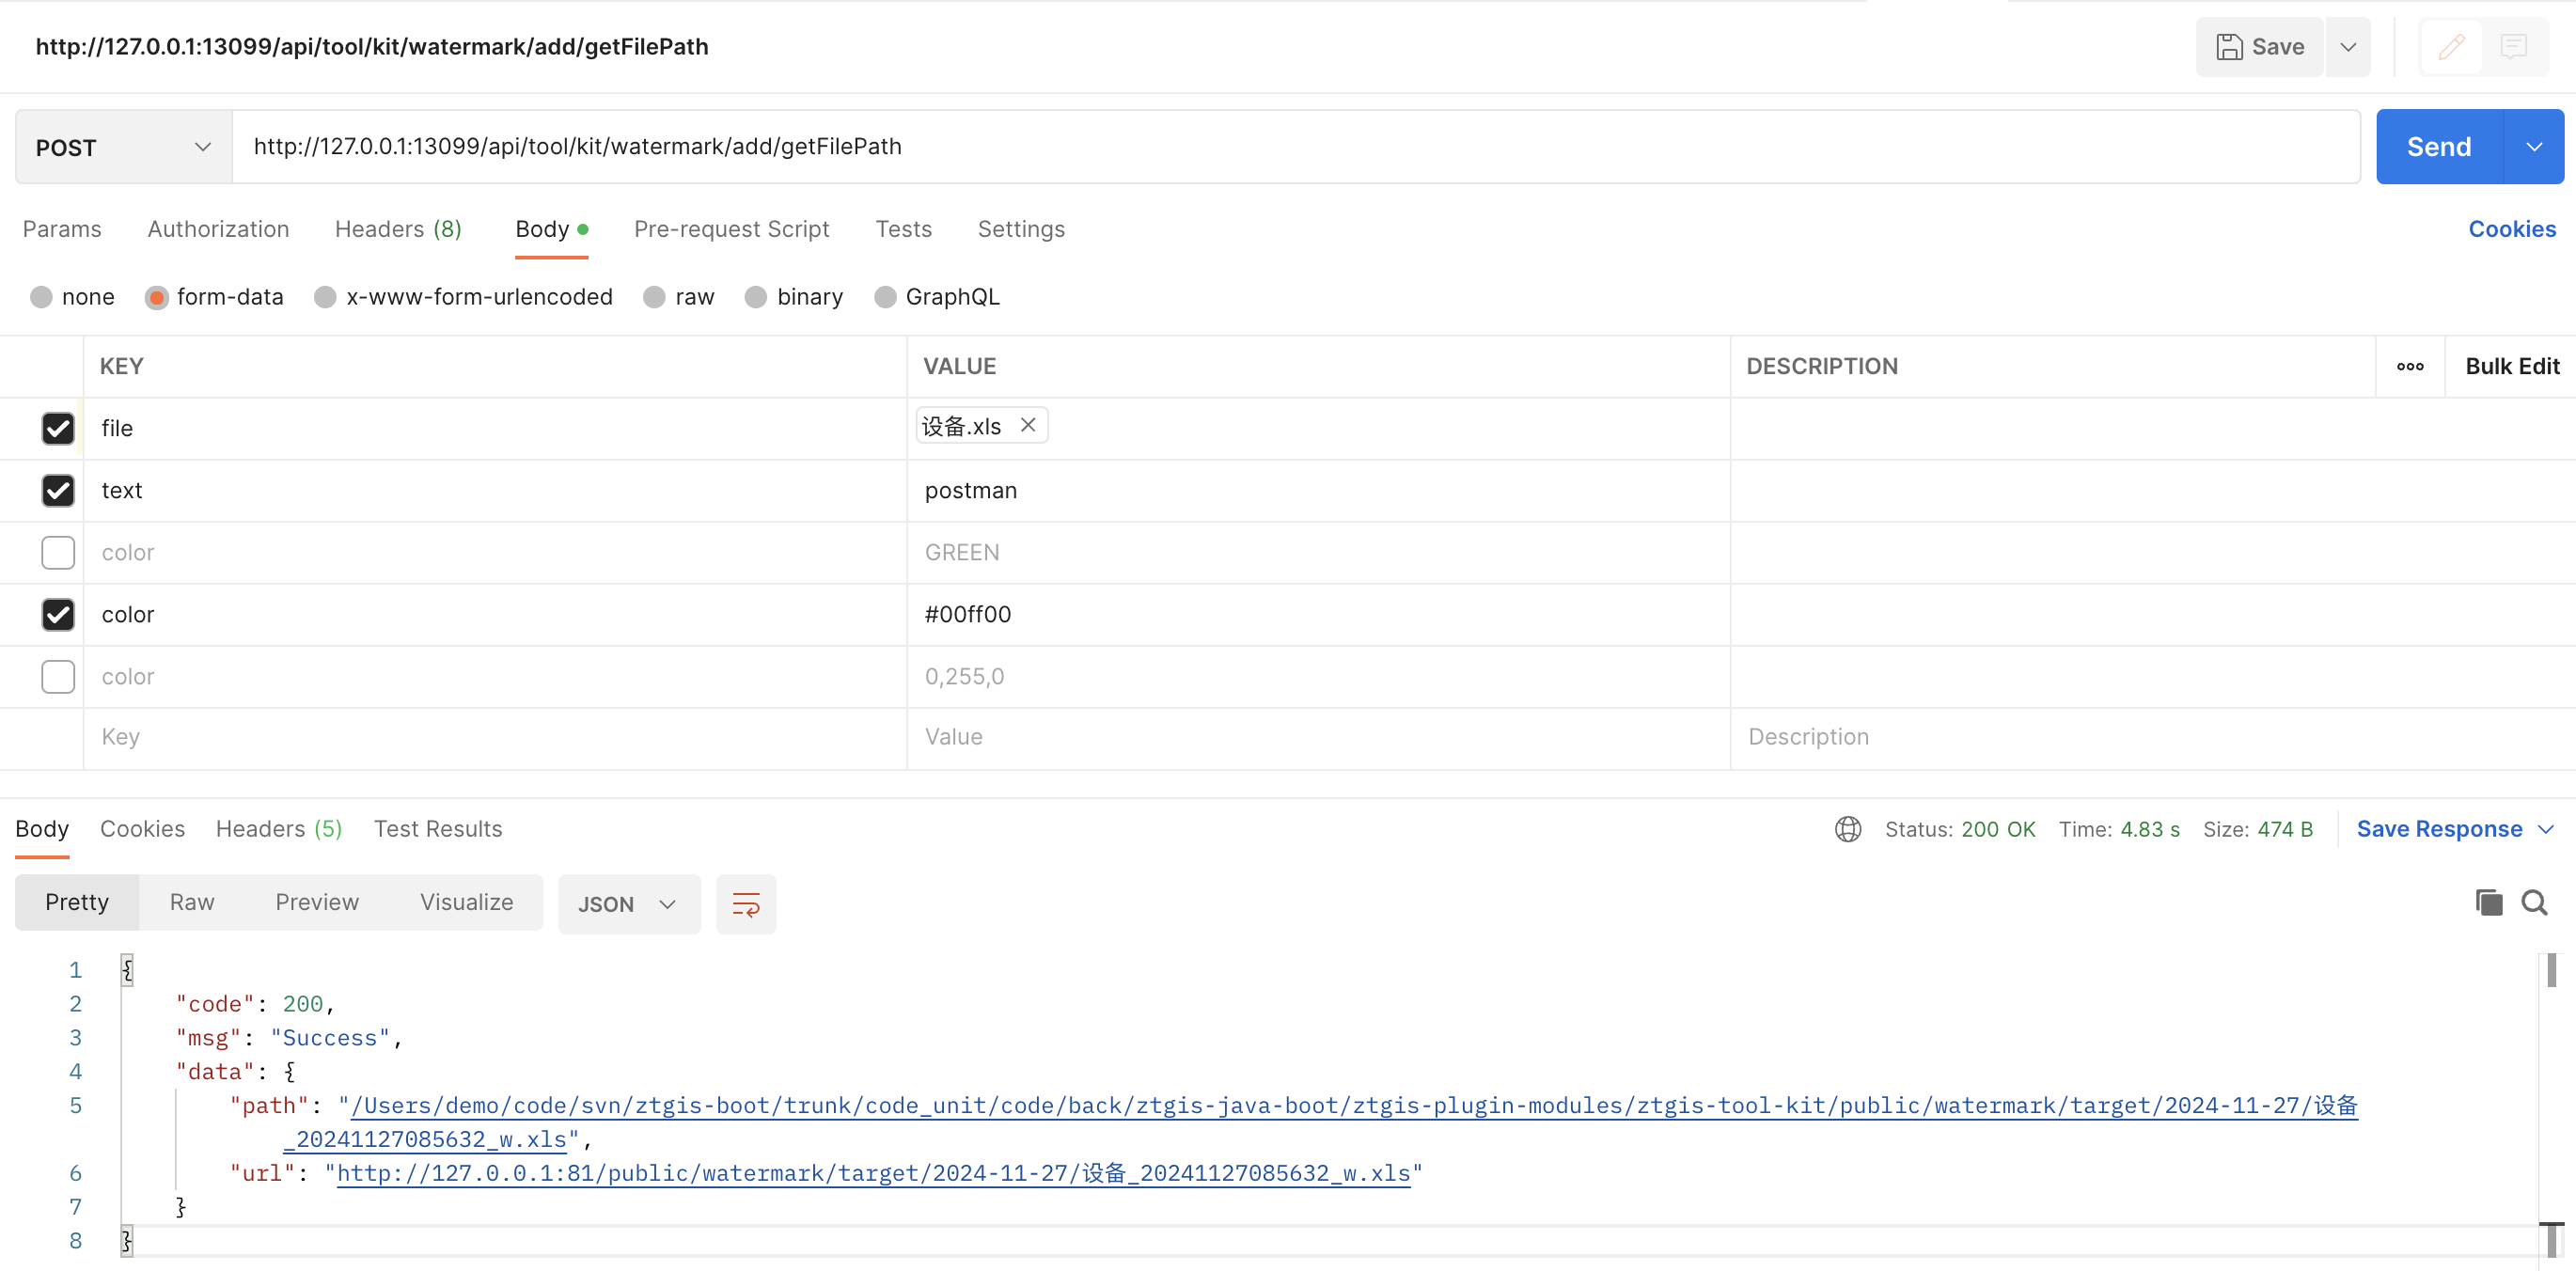Click the globe network info icon
This screenshot has width=2576, height=1271.
click(1847, 829)
